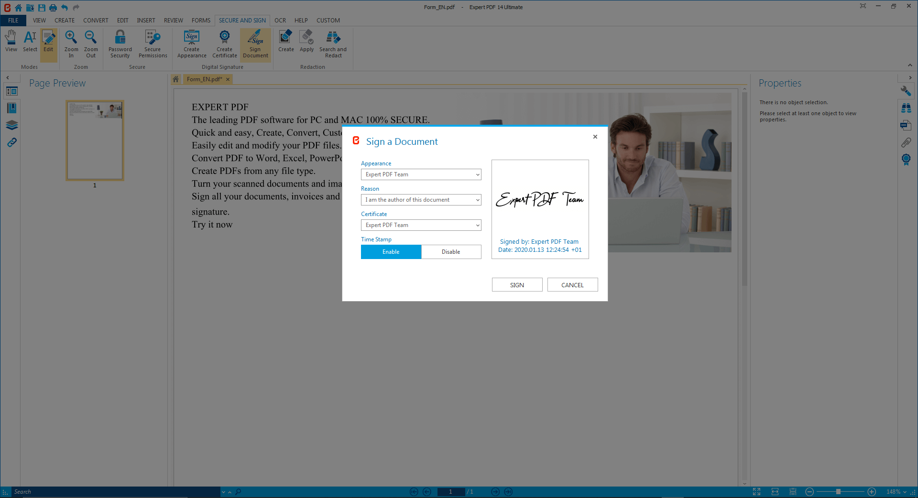Go to the next page button
The height and width of the screenshot is (498, 918).
(495, 491)
